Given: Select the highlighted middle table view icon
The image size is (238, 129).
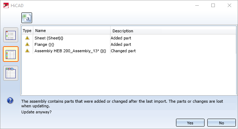Looking at the screenshot, I should pyautogui.click(x=11, y=54).
